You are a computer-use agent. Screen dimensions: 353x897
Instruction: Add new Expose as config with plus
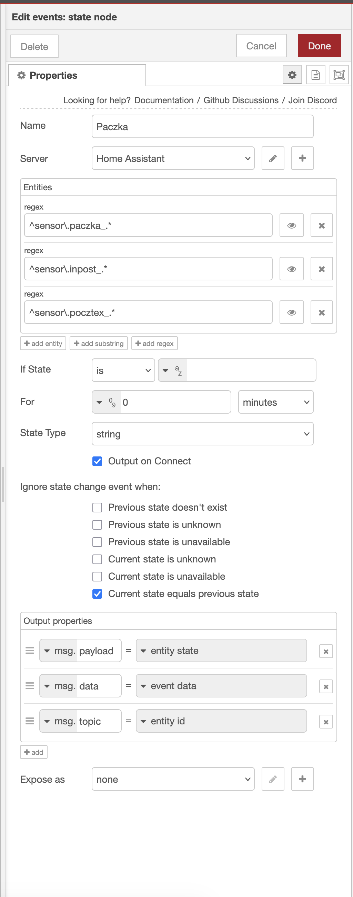[x=302, y=779]
